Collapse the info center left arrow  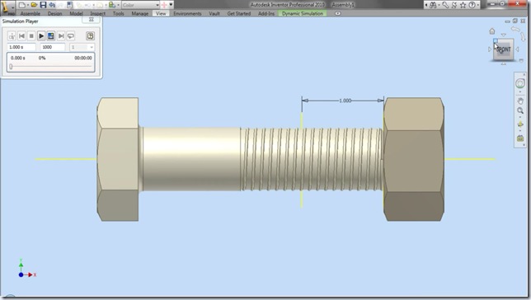pos(426,5)
